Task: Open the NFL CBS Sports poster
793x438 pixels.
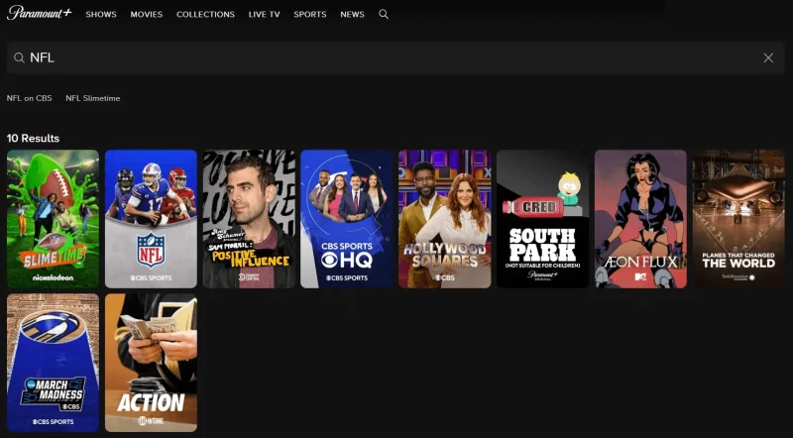Action: pyautogui.click(x=151, y=219)
